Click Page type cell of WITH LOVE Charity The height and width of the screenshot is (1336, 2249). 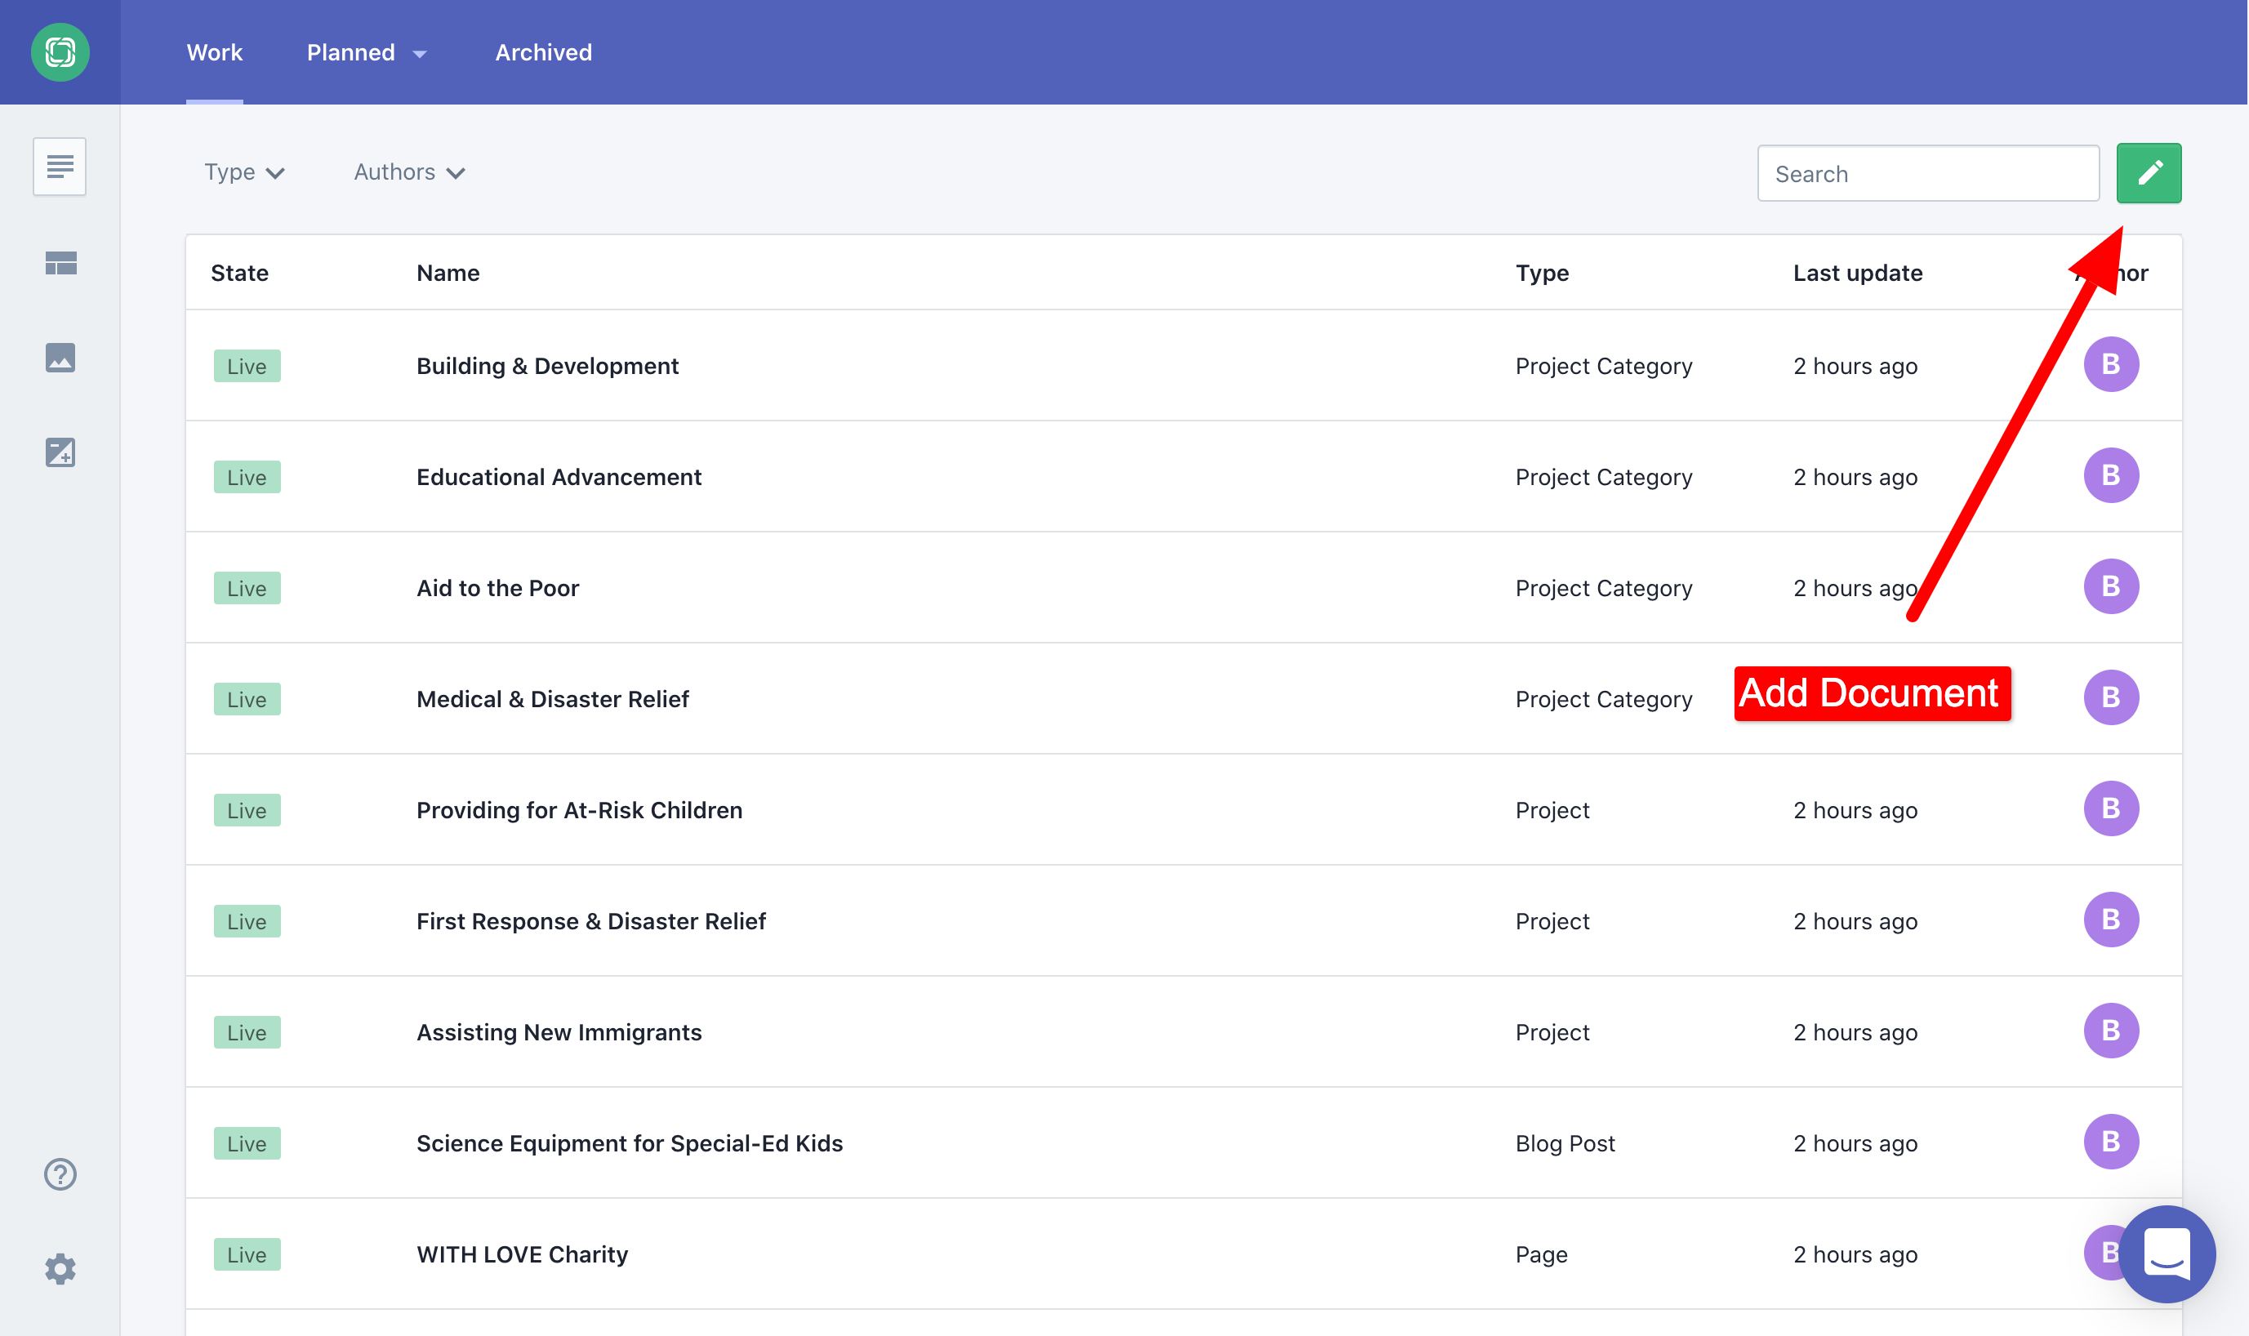point(1540,1255)
